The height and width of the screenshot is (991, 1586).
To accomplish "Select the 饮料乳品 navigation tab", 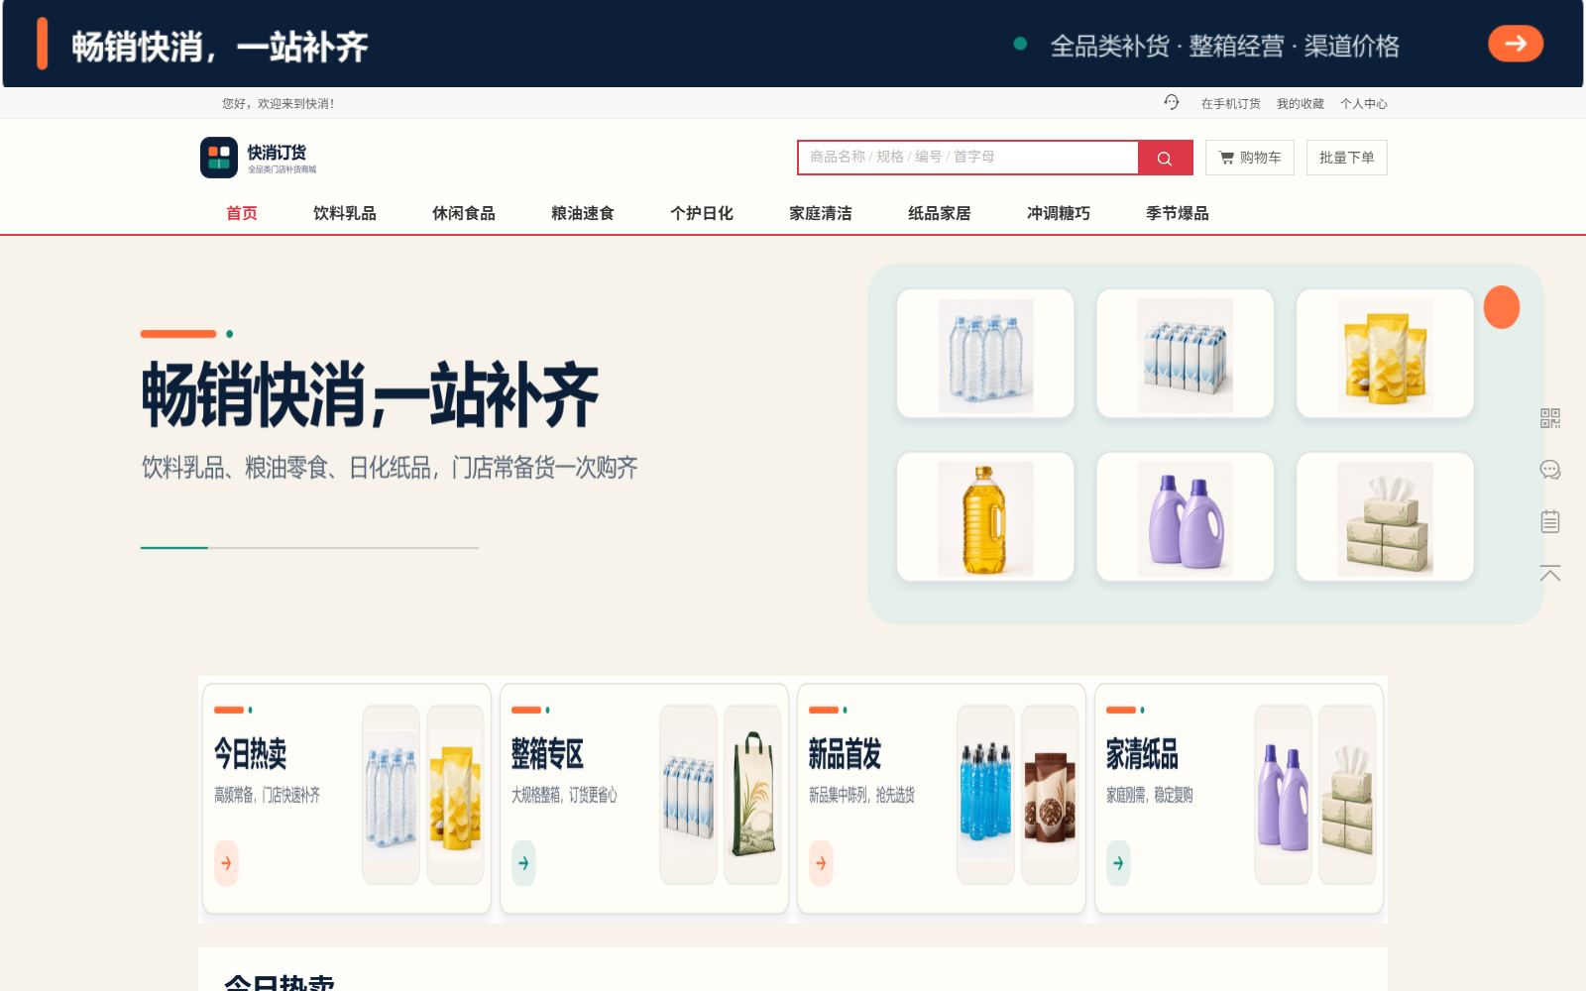I will pos(345,213).
